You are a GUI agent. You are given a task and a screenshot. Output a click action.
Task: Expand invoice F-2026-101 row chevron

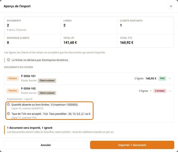tap(170, 78)
